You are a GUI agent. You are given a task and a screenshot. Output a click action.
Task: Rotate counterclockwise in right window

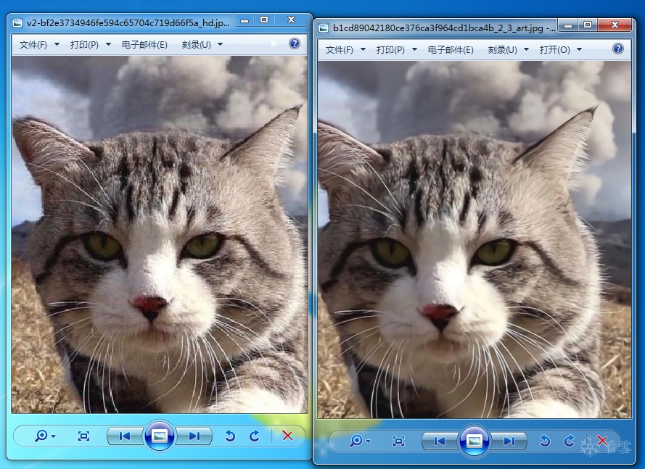[x=545, y=441]
